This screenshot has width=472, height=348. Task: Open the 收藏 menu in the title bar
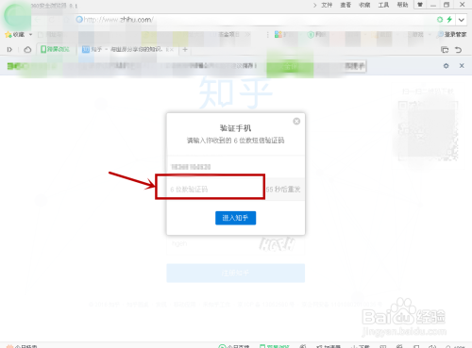click(364, 5)
